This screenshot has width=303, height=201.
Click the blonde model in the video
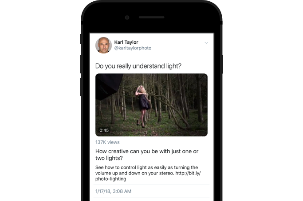(x=143, y=106)
